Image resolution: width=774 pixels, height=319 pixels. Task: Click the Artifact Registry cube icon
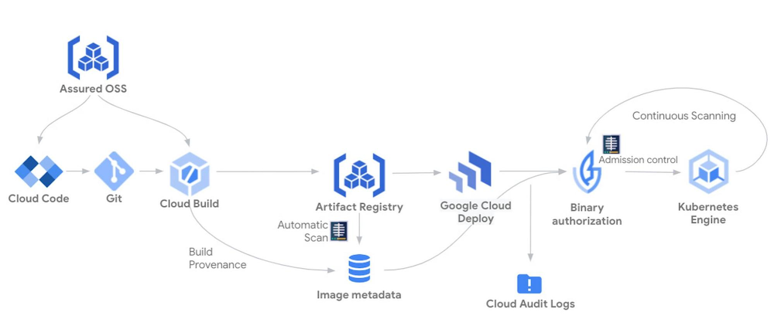click(358, 175)
